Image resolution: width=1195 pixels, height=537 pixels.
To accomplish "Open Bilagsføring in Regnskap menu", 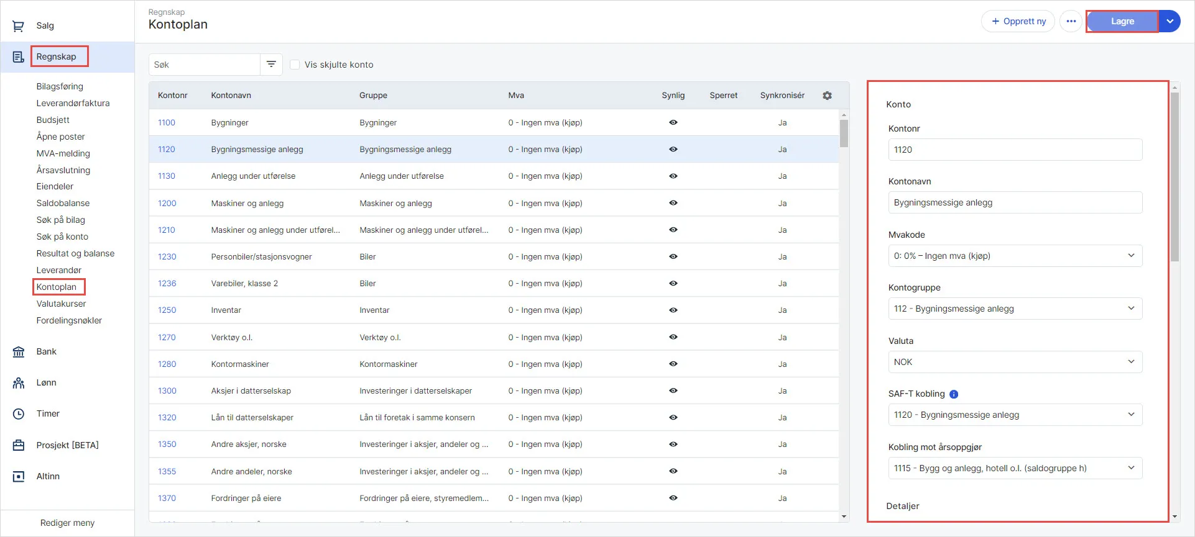I will coord(60,86).
